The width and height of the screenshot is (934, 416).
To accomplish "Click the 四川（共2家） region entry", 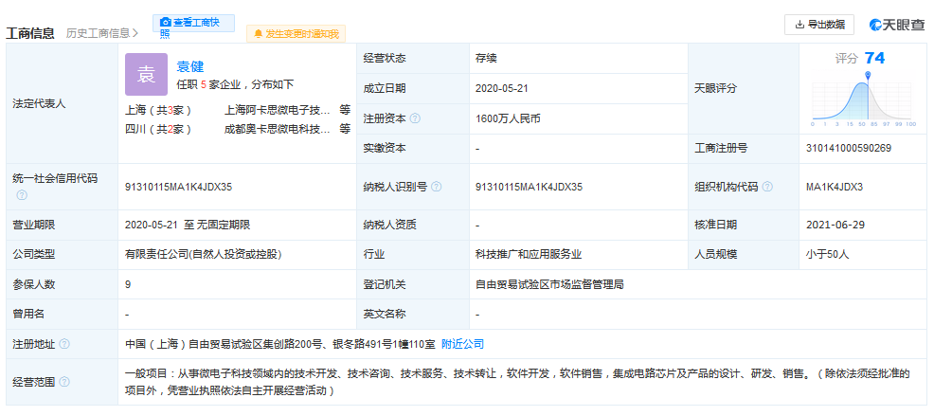I will click(x=158, y=129).
